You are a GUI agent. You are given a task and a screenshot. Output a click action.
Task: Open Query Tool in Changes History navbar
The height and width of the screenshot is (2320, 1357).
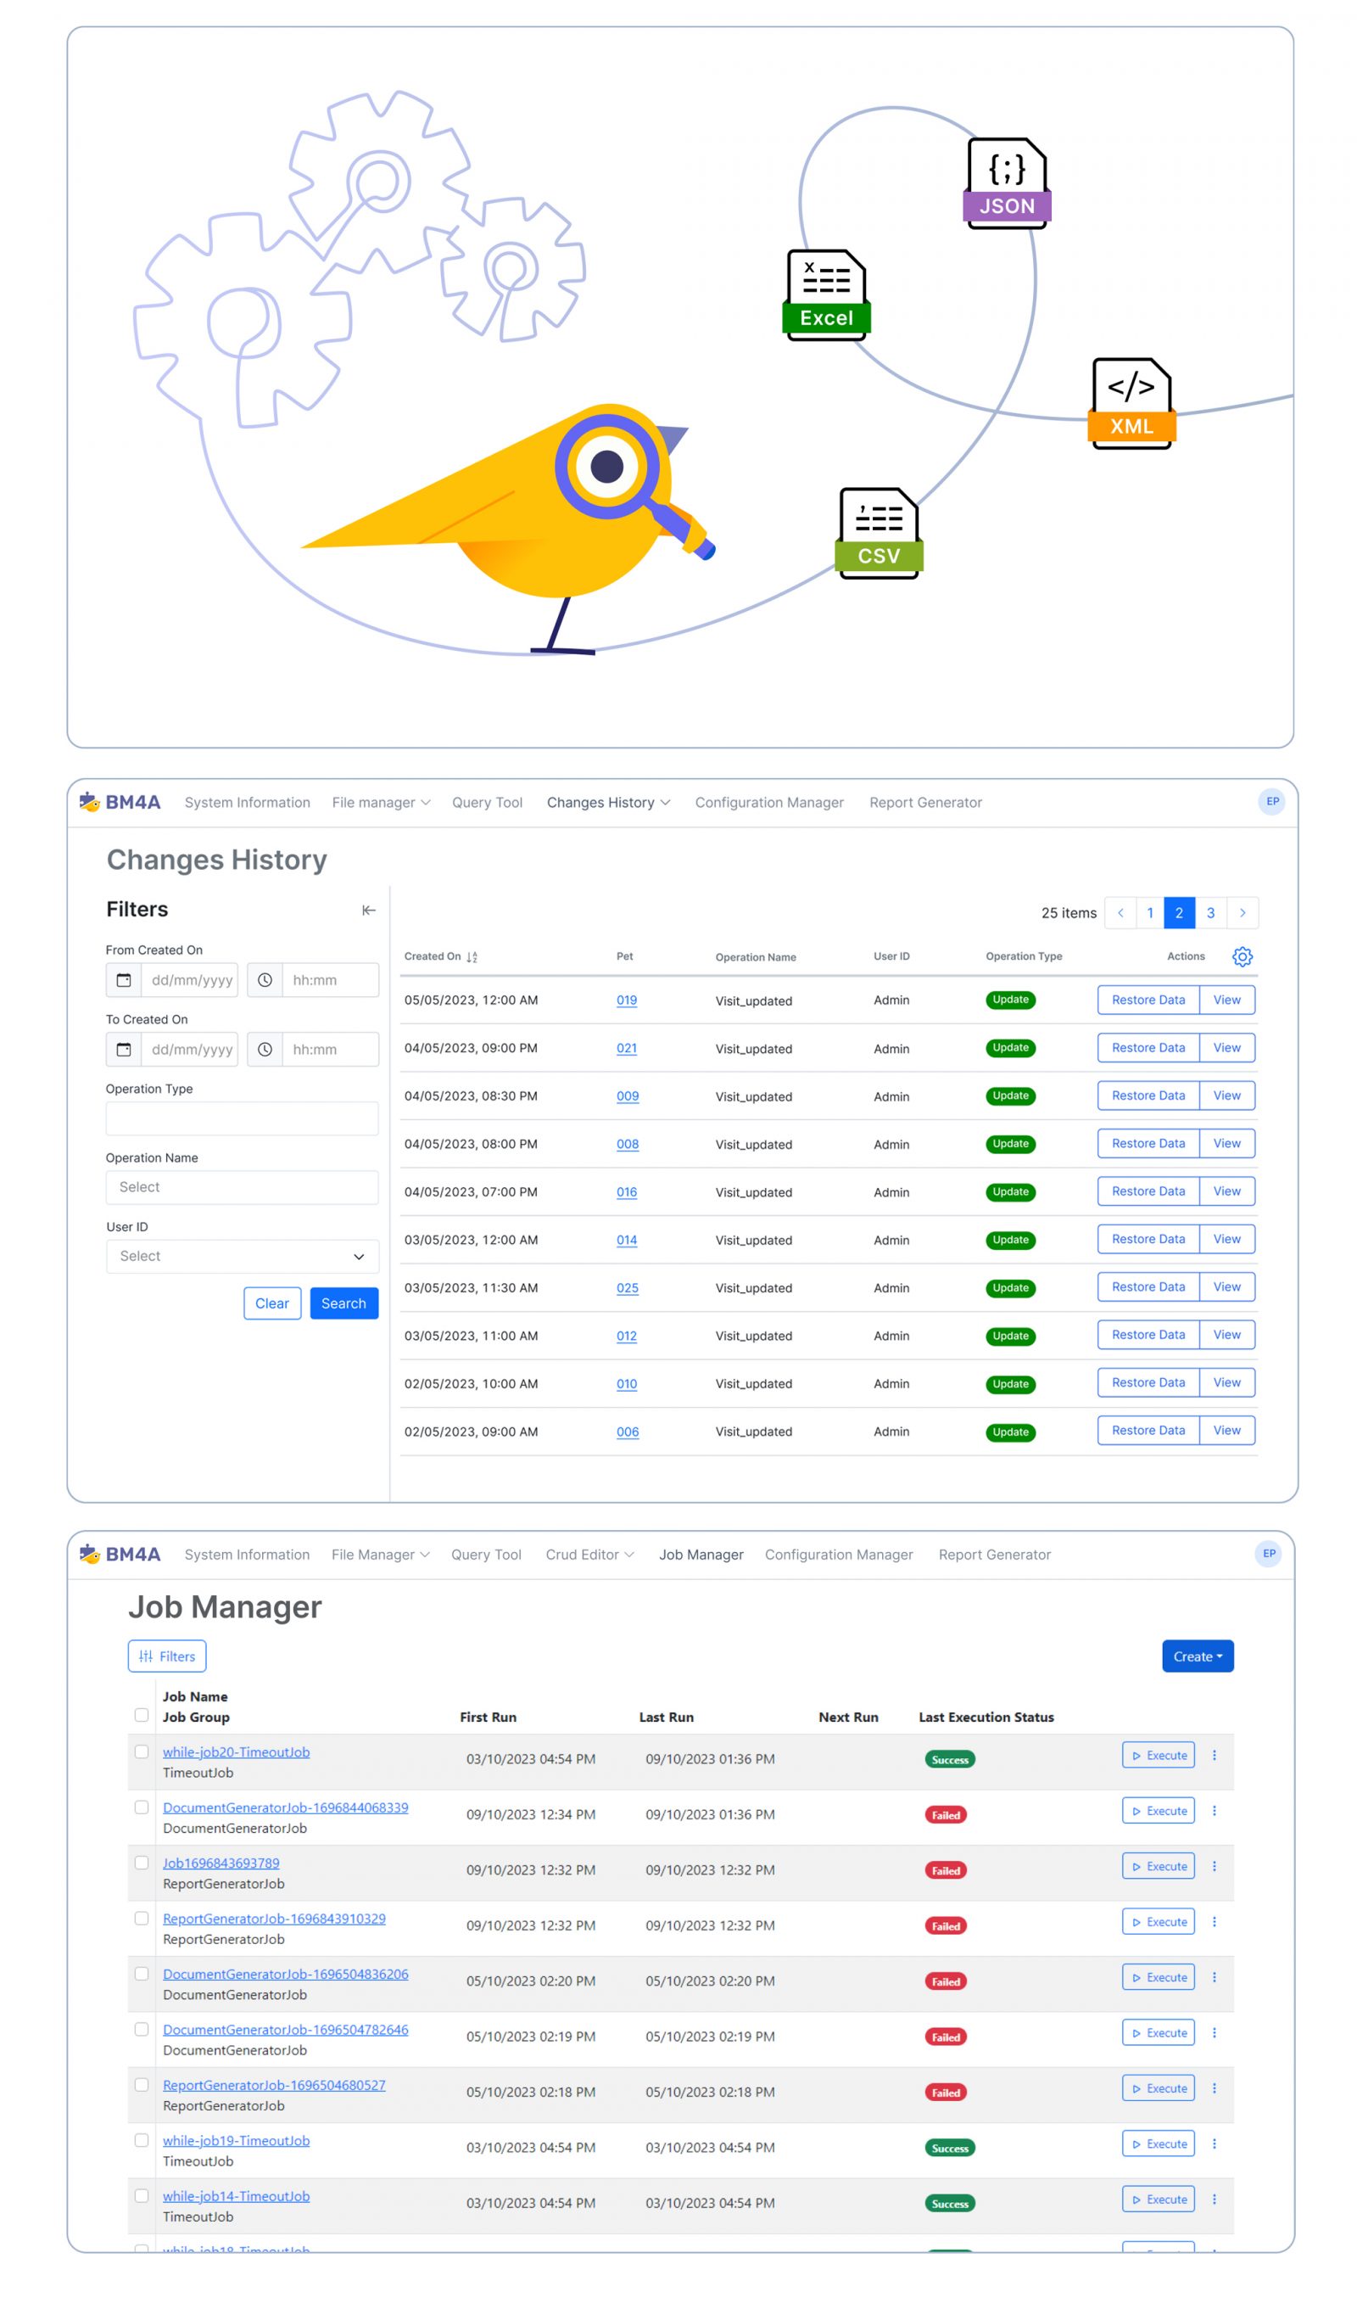(487, 802)
